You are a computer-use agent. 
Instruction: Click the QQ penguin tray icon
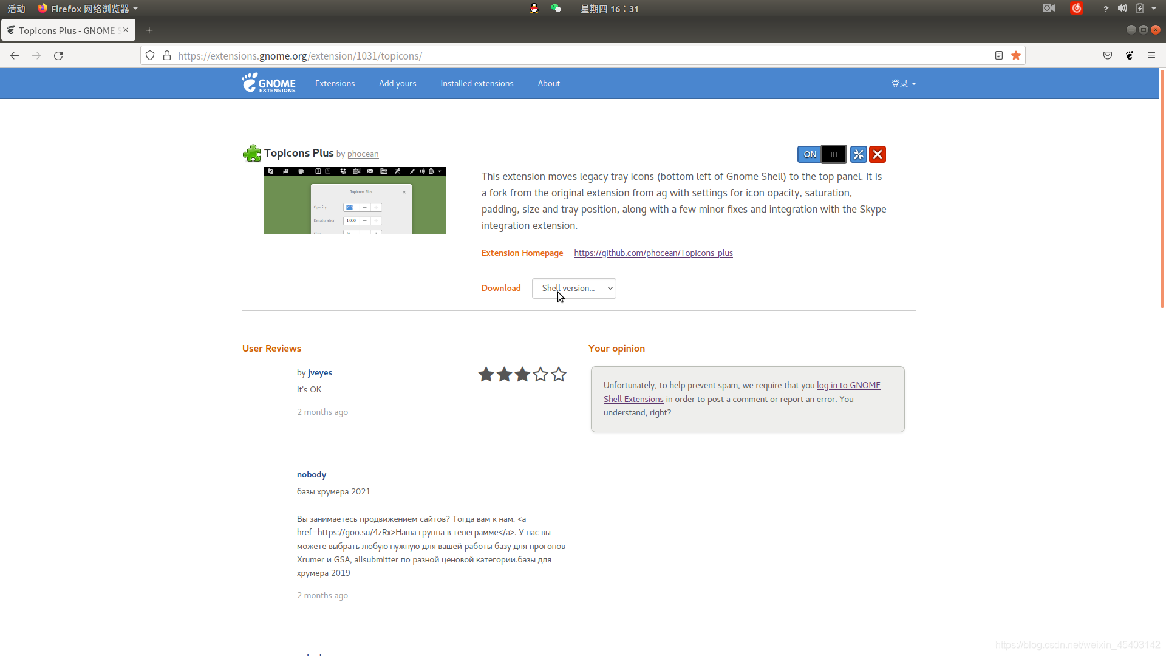click(534, 9)
